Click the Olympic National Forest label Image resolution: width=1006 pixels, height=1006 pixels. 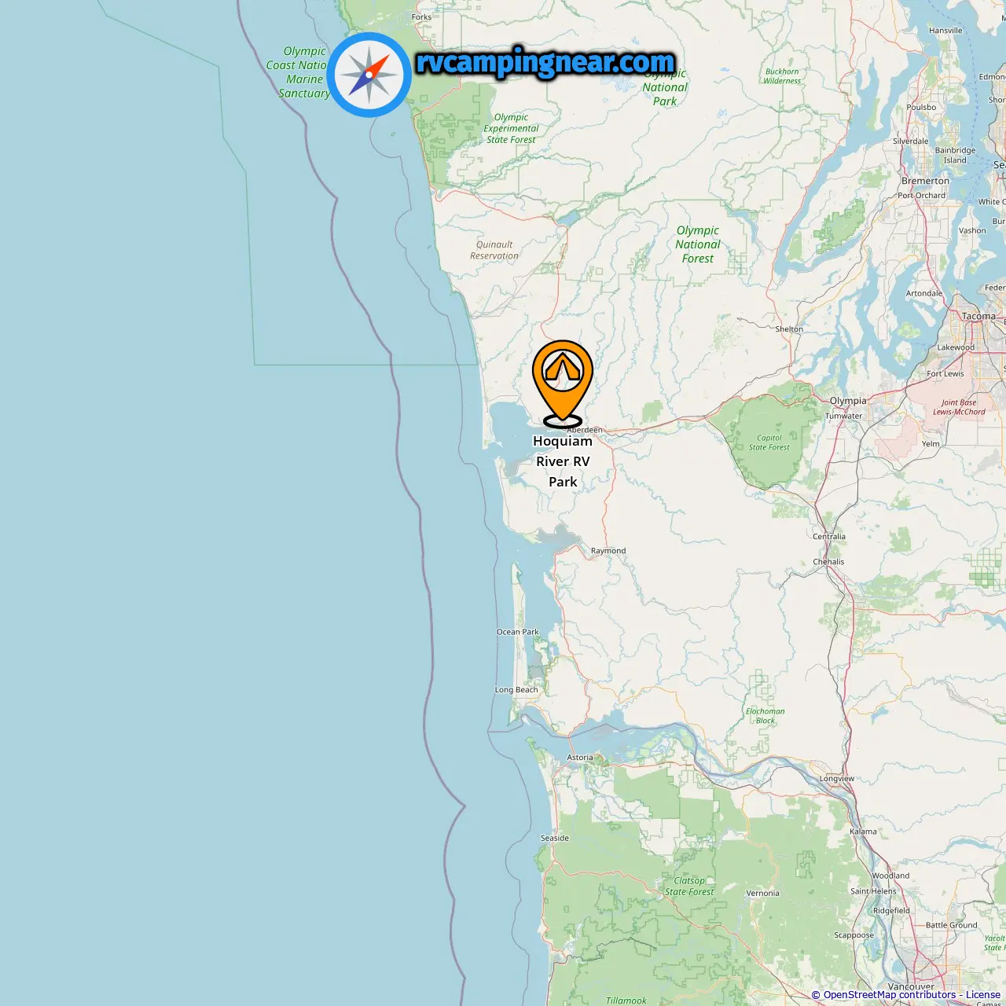click(x=698, y=244)
